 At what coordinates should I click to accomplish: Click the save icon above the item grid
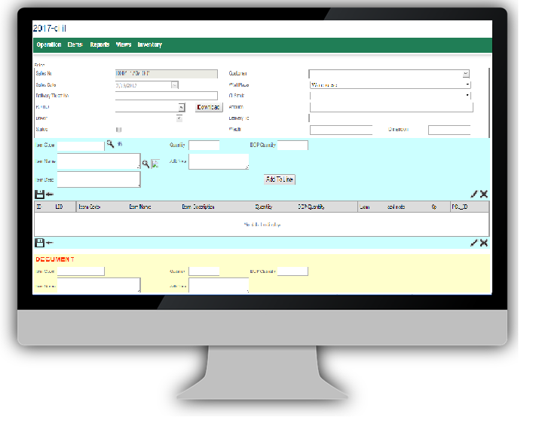click(x=39, y=195)
